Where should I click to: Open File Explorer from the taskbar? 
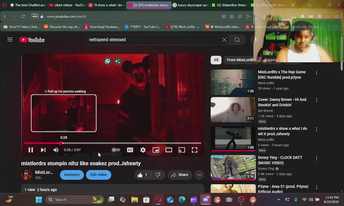point(134,200)
